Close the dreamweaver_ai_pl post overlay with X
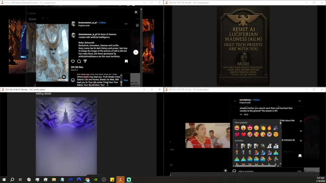 tap(136, 12)
